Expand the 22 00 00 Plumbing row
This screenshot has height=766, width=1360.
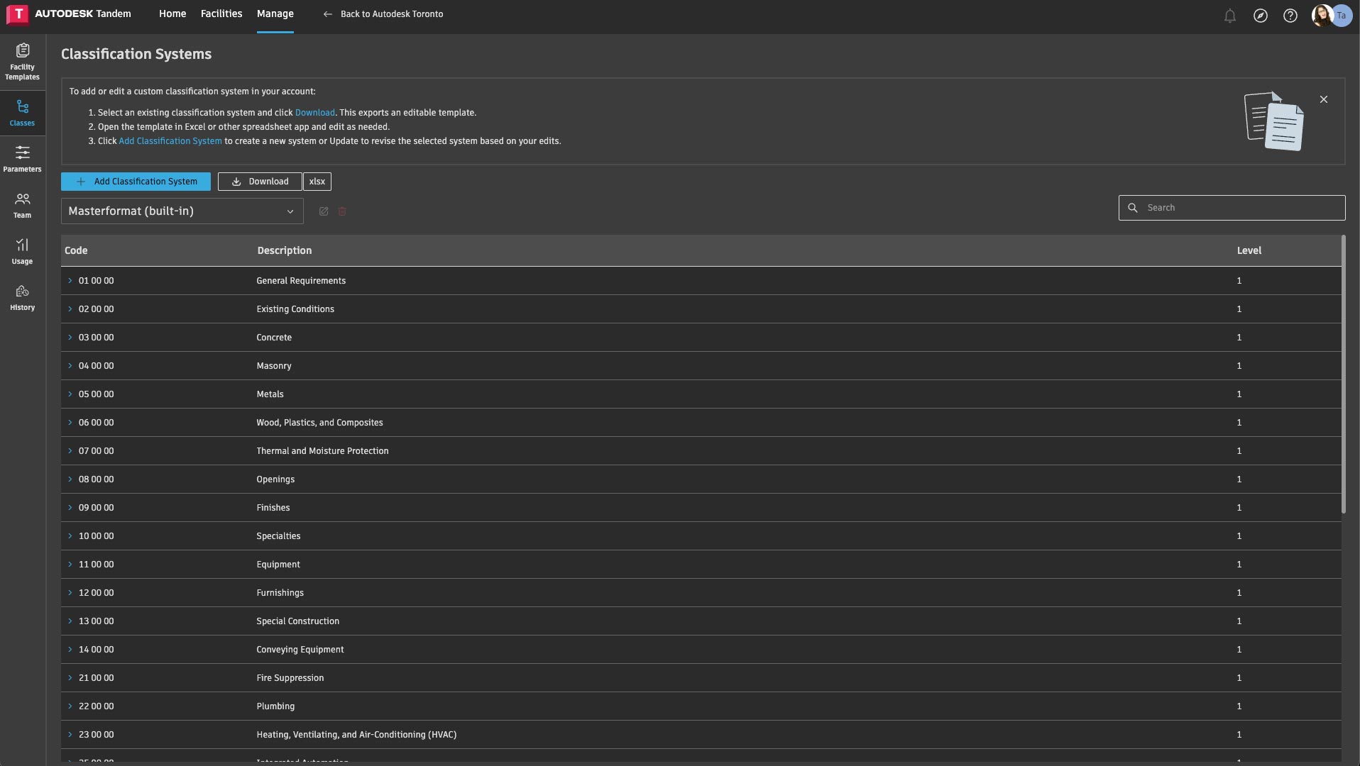pyautogui.click(x=70, y=706)
